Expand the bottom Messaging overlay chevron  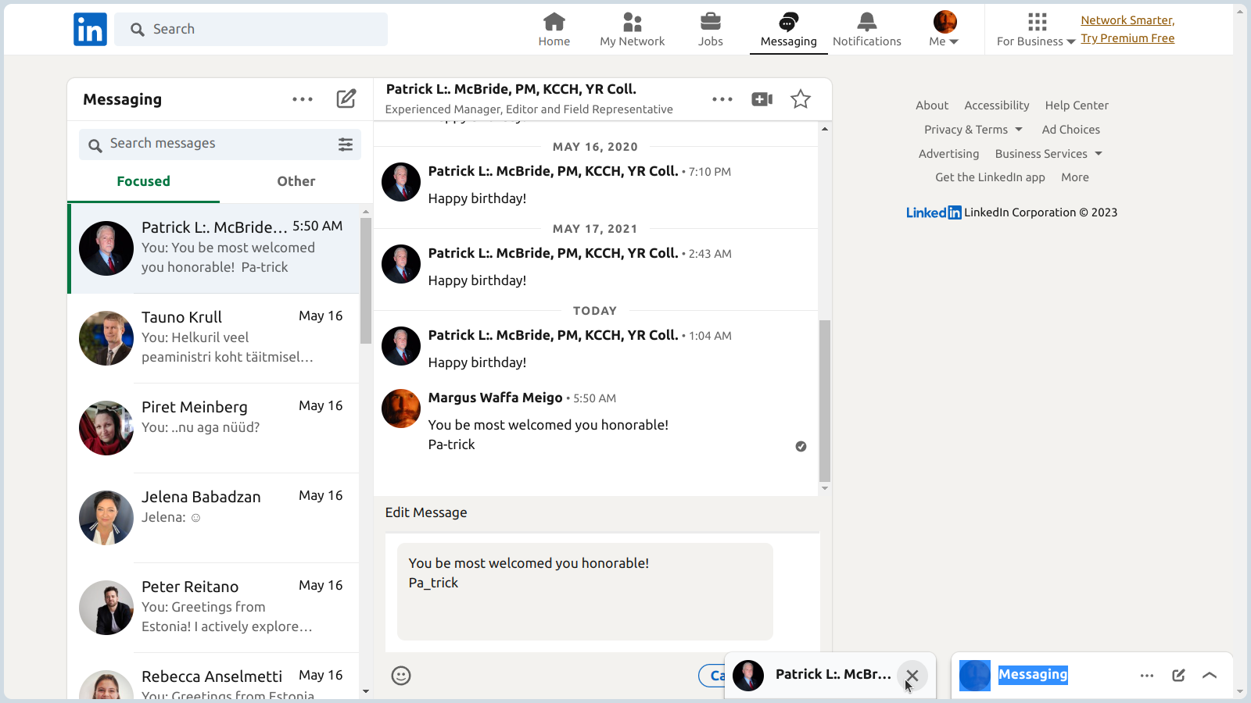1210,676
